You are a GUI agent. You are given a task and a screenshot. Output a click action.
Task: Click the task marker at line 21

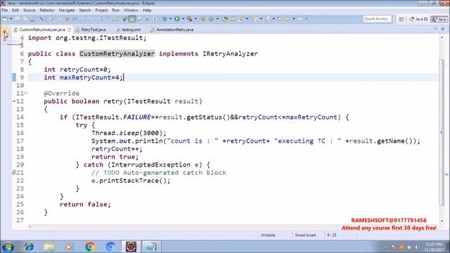click(x=14, y=172)
